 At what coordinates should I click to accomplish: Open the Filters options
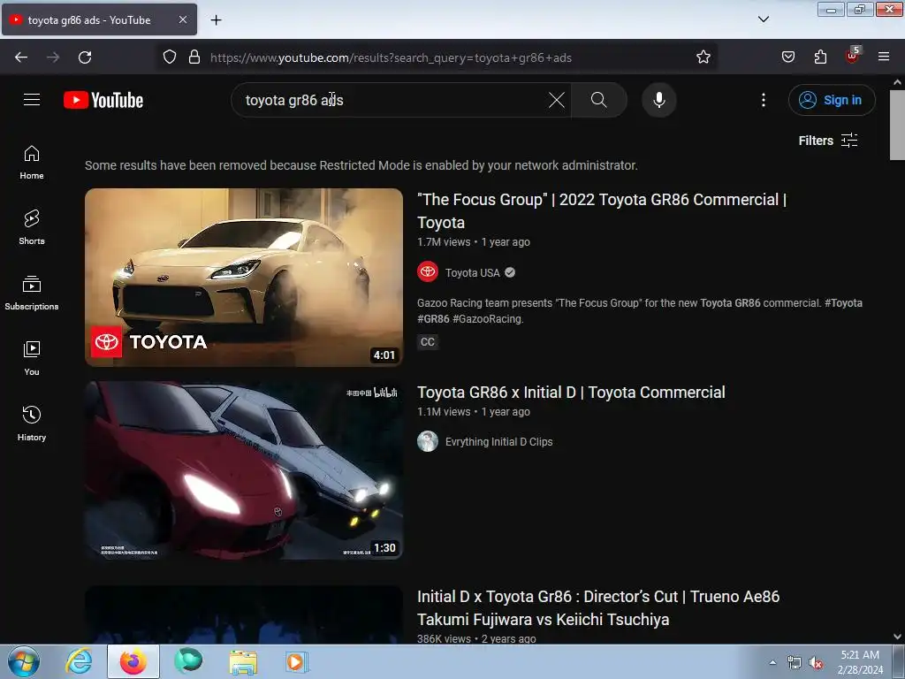[828, 141]
